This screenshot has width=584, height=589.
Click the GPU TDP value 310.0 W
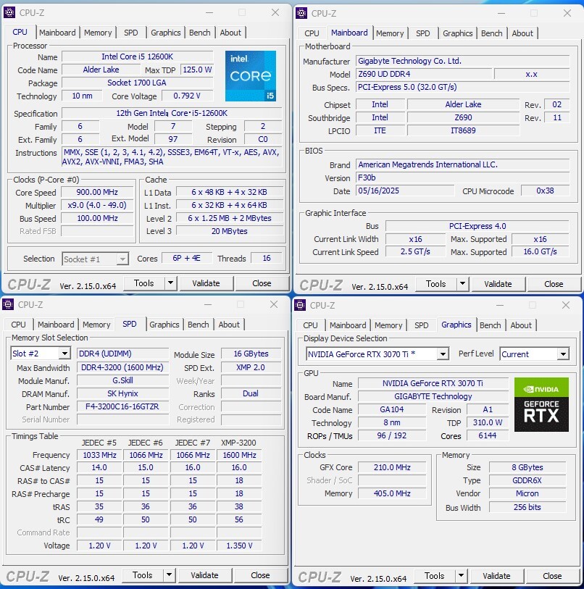click(x=488, y=422)
